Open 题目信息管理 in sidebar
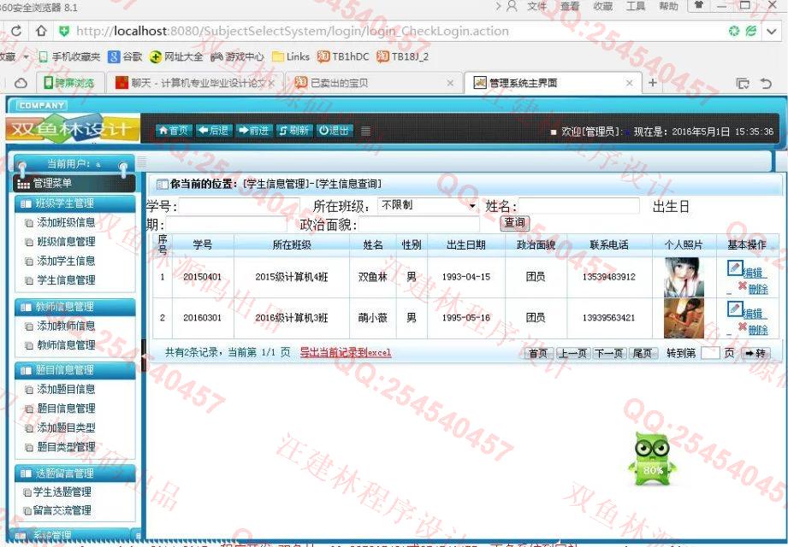The width and height of the screenshot is (788, 547). coord(66,409)
